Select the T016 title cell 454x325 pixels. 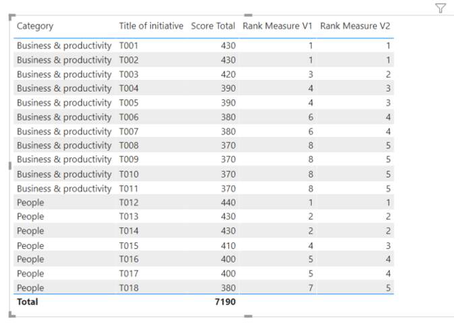pos(129,259)
